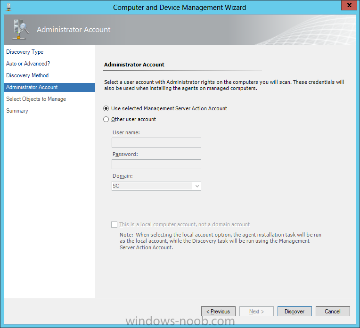Open the Select Objects to Manage step
This screenshot has height=328, width=360.
(36, 99)
